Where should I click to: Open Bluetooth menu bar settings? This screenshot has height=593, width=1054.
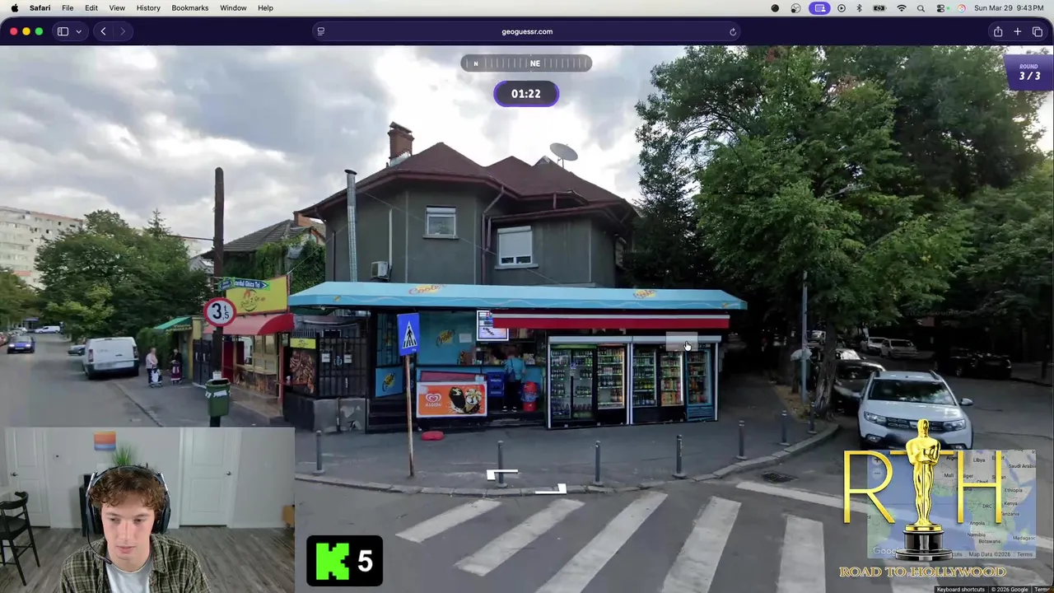point(859,8)
